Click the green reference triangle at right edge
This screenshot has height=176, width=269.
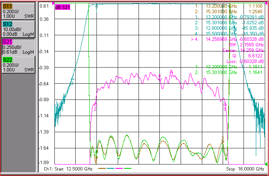(x=266, y=165)
